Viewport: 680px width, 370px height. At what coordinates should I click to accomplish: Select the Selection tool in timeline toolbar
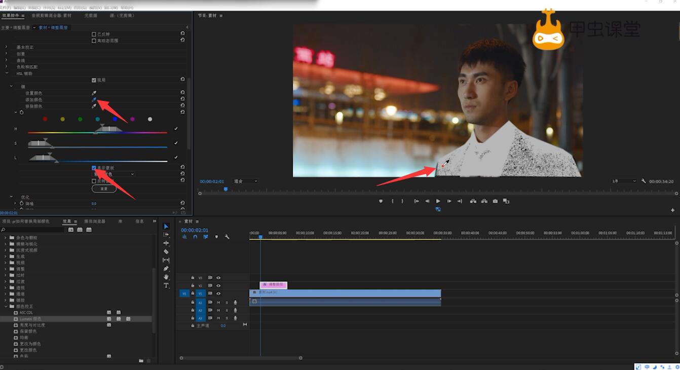click(166, 227)
